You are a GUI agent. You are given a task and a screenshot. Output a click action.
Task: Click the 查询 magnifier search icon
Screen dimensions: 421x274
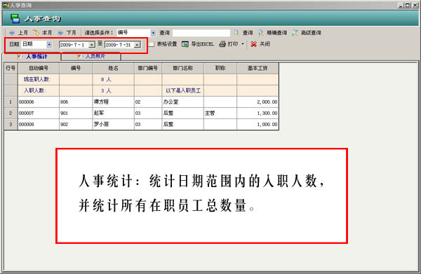point(236,33)
